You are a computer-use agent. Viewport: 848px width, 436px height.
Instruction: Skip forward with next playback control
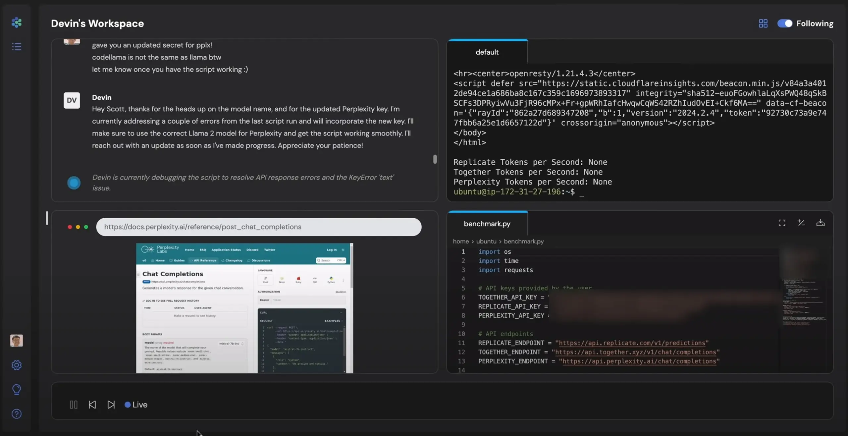point(111,404)
